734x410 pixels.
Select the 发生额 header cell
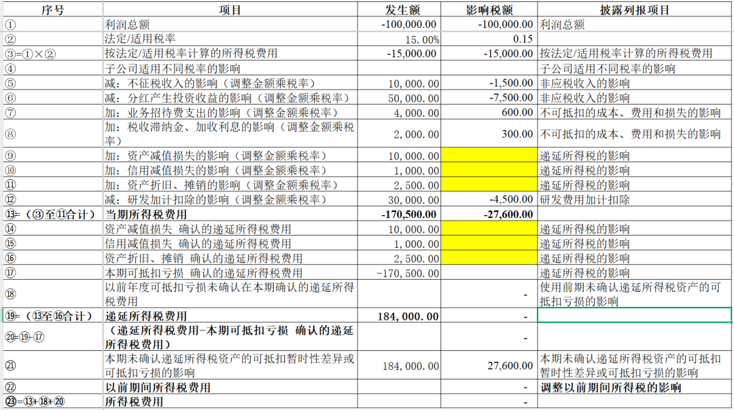click(400, 10)
